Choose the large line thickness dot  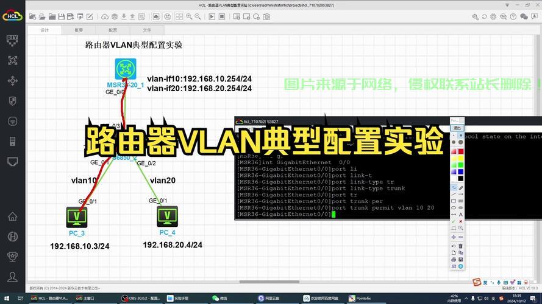pos(460,142)
